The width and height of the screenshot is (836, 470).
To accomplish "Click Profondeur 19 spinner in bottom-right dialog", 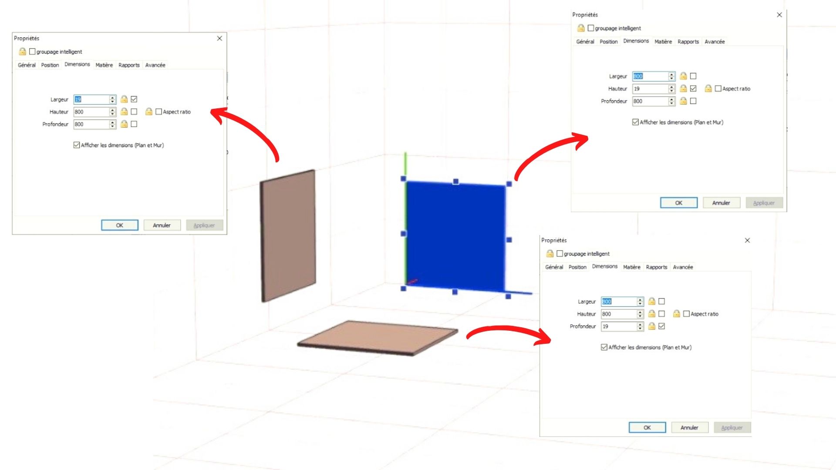I will [640, 326].
